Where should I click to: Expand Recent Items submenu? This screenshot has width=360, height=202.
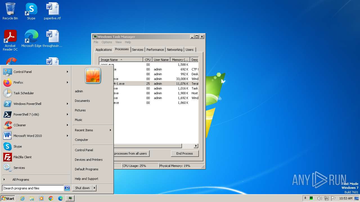(93, 130)
